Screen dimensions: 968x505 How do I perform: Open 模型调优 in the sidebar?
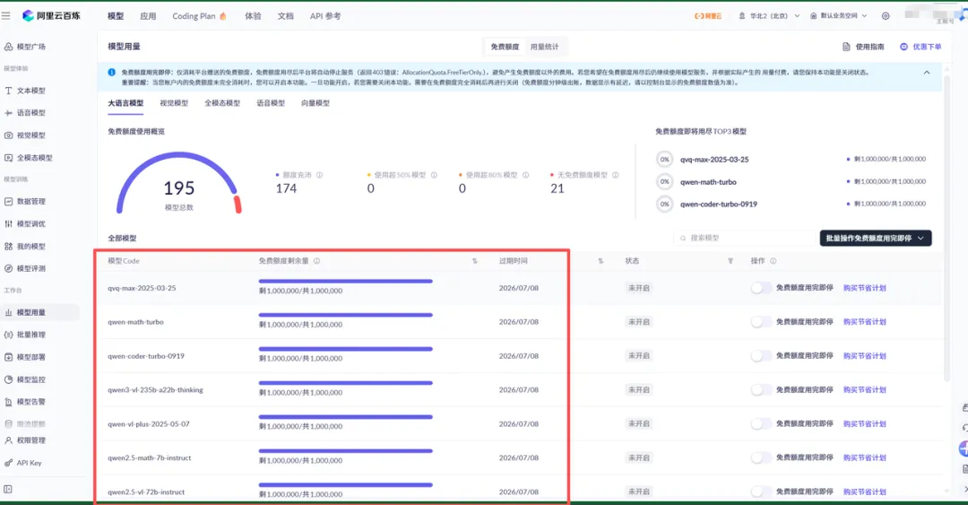tap(25, 223)
